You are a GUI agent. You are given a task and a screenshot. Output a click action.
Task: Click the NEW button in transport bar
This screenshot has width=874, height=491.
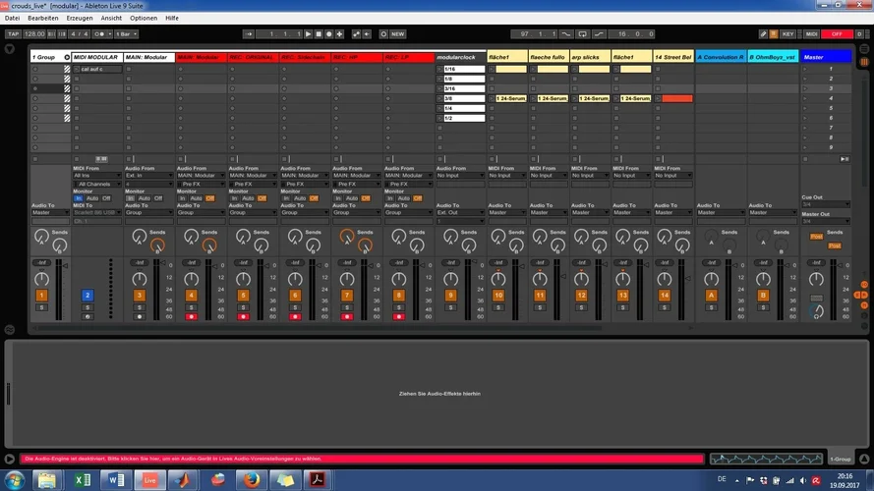[397, 33]
